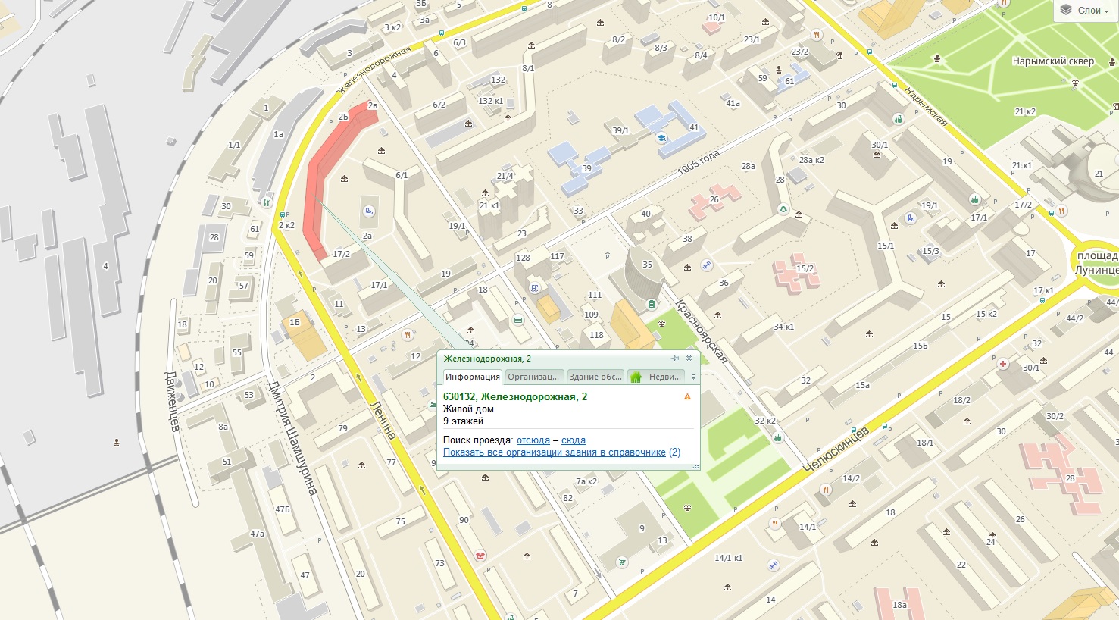This screenshot has height=620, width=1119.
Task: Open the Организации tab in popup
Action: [x=534, y=377]
